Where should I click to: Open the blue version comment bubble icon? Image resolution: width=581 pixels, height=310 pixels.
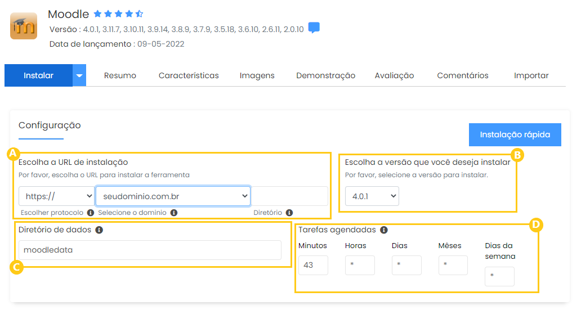click(x=314, y=28)
